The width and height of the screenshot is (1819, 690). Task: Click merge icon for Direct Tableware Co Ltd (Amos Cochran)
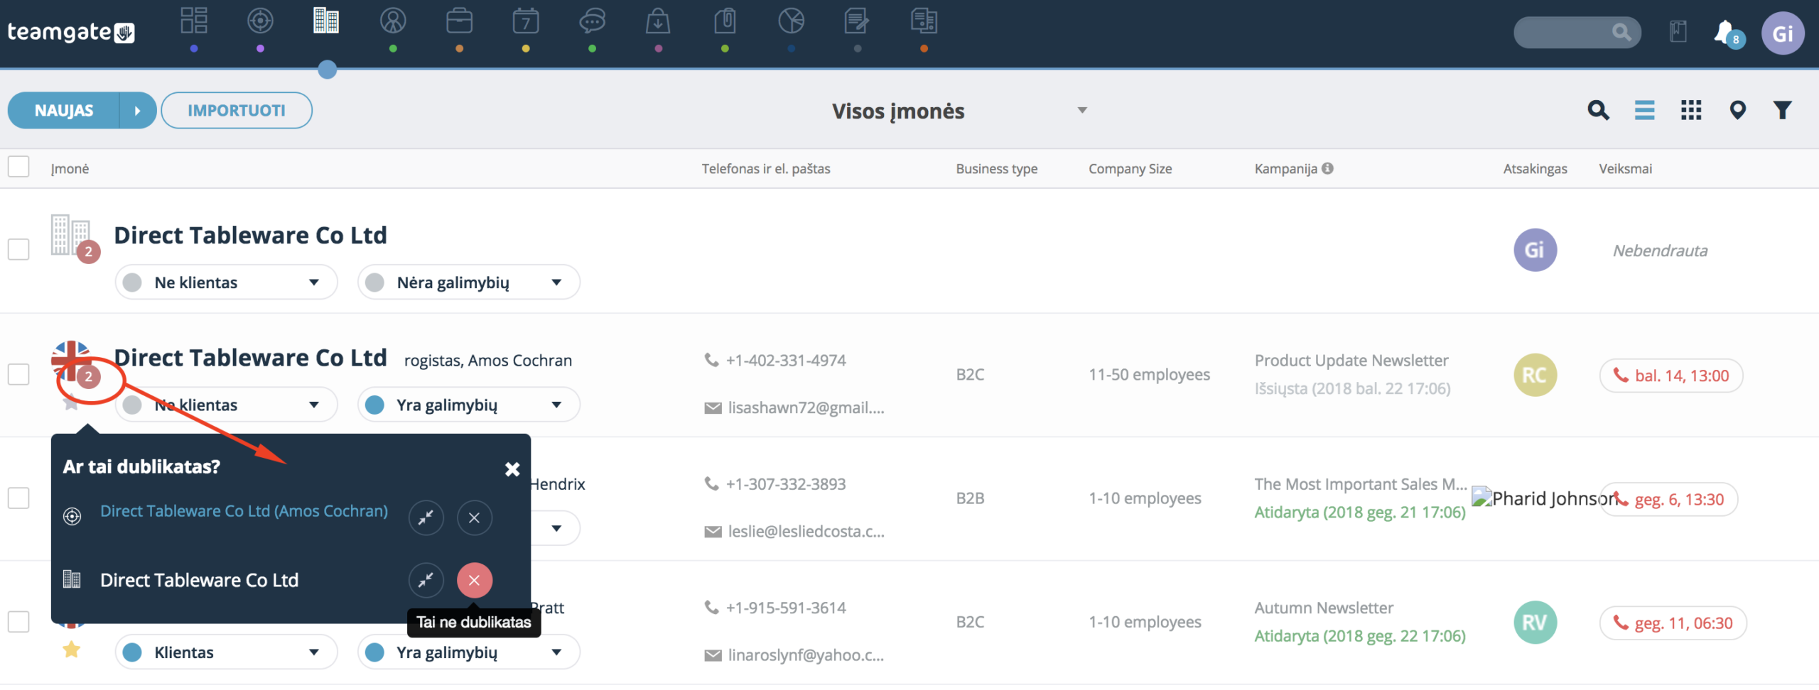[x=426, y=518]
